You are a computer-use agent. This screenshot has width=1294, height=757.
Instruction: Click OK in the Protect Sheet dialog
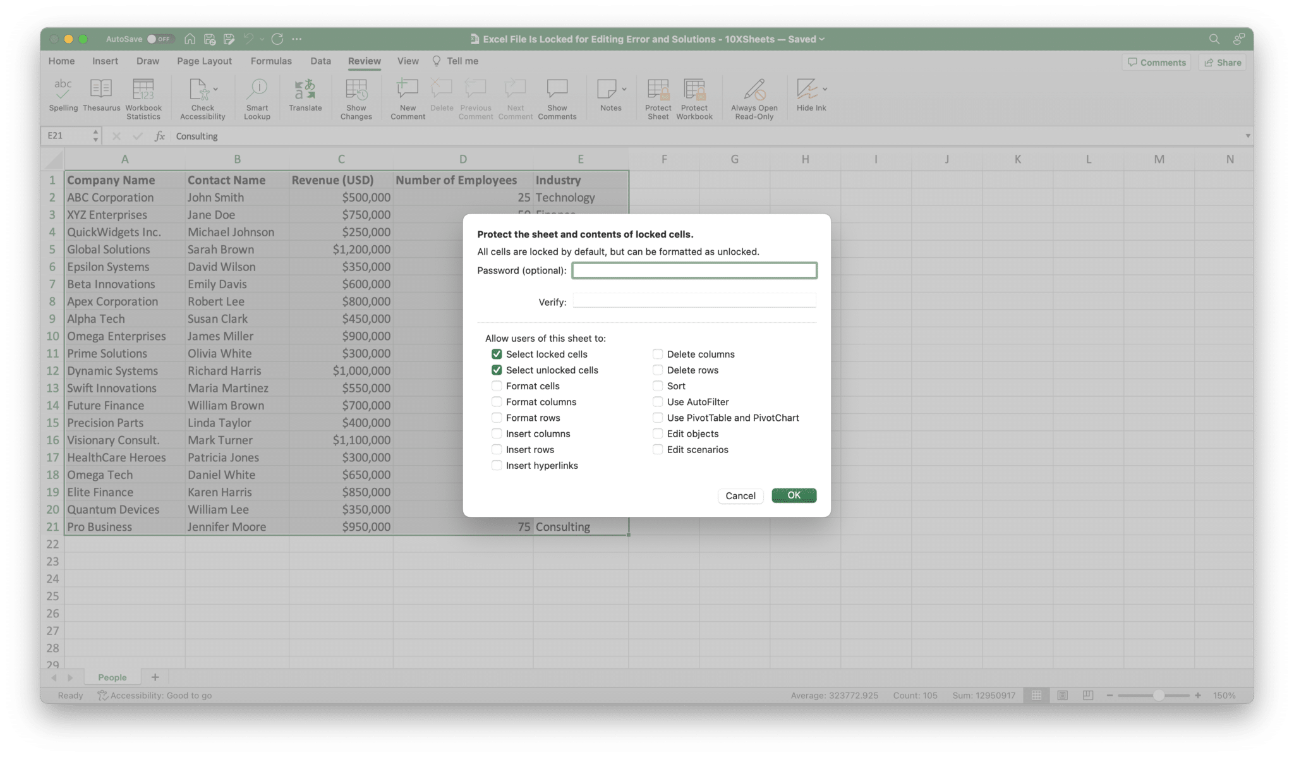point(794,495)
